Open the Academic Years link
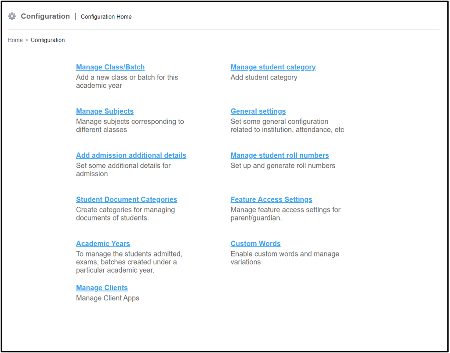450x353 pixels. 103,244
